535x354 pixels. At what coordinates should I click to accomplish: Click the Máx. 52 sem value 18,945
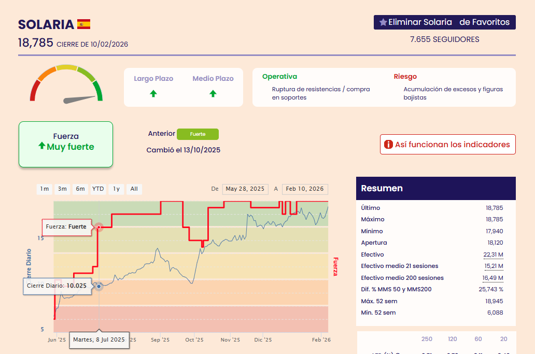[x=494, y=301]
